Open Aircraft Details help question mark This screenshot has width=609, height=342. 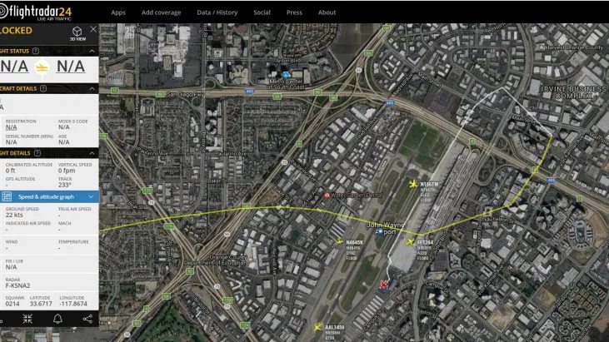[43, 88]
